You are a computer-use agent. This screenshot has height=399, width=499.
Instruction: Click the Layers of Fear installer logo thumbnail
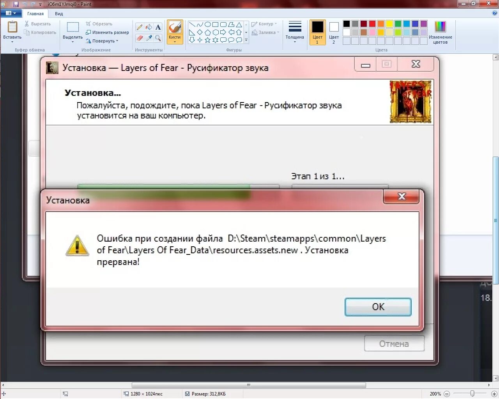point(411,102)
